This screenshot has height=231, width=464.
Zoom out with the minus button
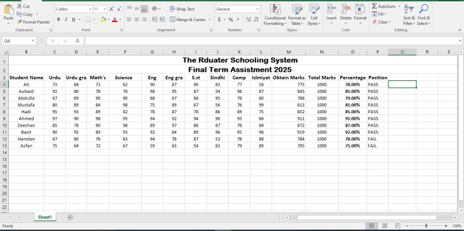[x=407, y=226]
